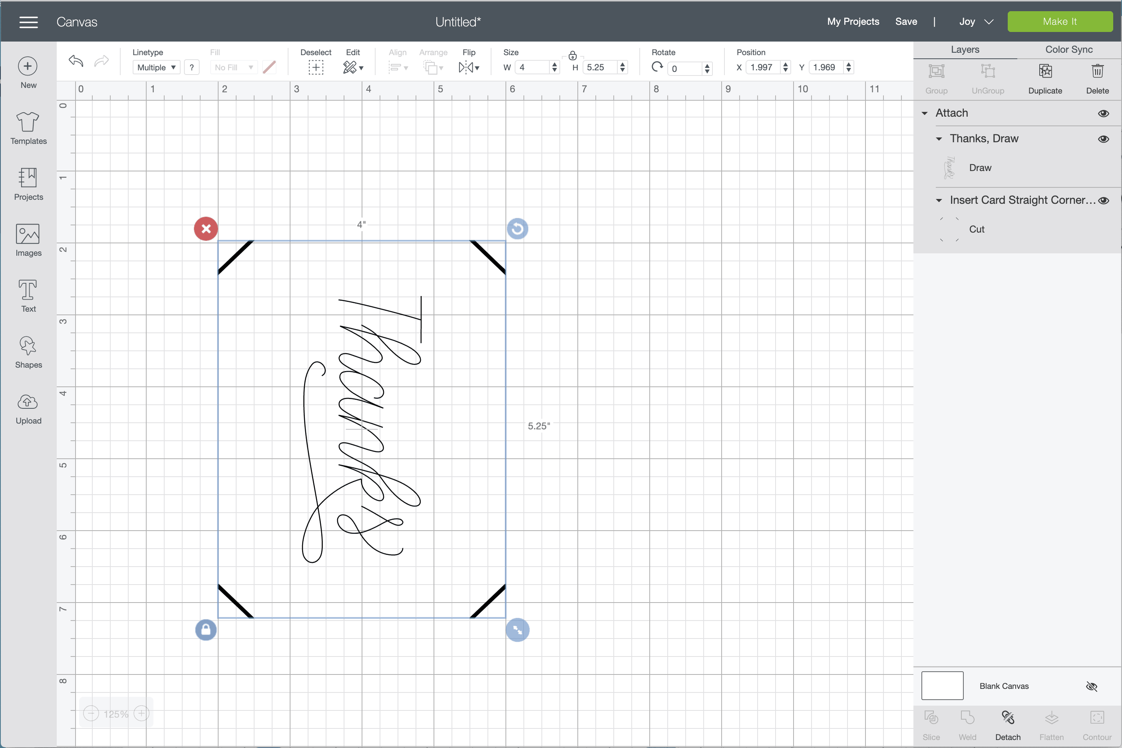This screenshot has height=748, width=1122.
Task: Open My Projects
Action: [x=853, y=22]
